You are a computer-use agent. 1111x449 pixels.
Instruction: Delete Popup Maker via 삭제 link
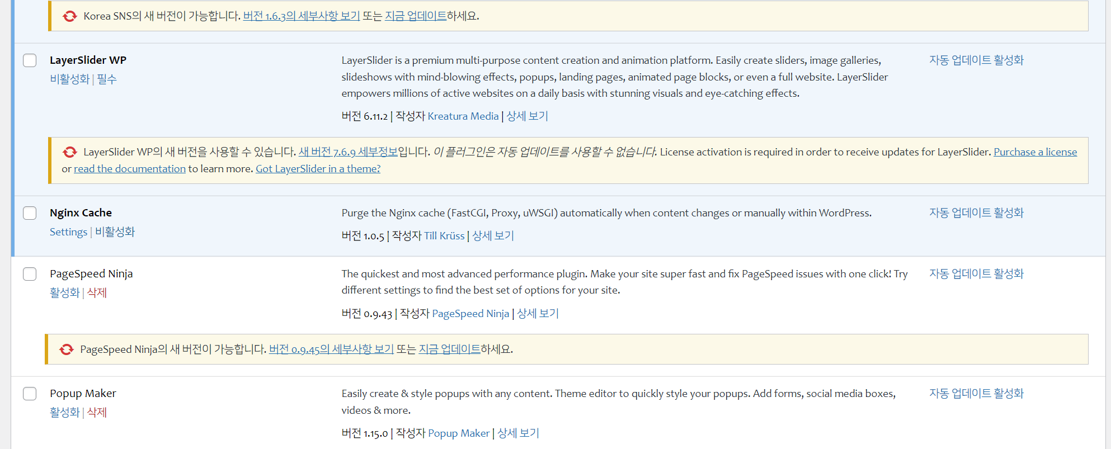coord(97,412)
